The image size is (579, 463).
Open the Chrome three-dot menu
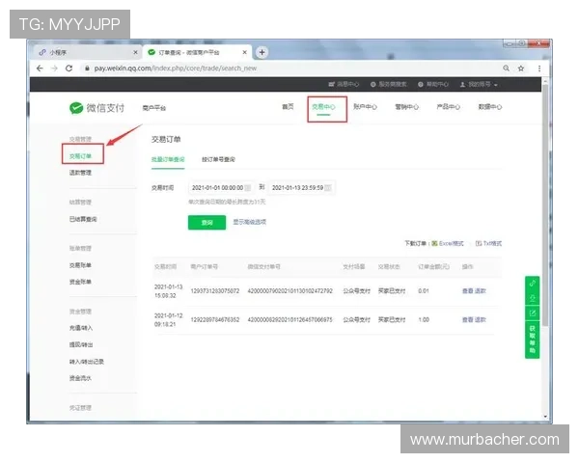pyautogui.click(x=539, y=68)
